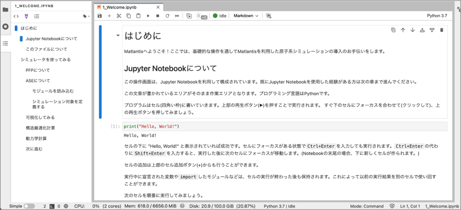Open the tag filter dropdown in contents panel
This screenshot has width=461, height=210.
(86, 16)
